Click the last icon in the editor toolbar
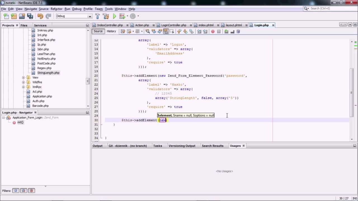The height and width of the screenshot is (201, 358). coord(238,32)
